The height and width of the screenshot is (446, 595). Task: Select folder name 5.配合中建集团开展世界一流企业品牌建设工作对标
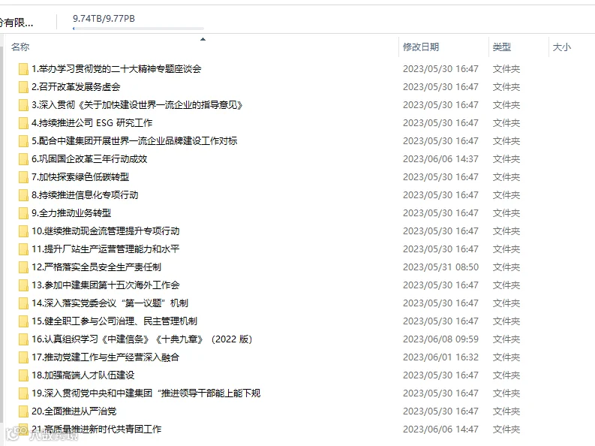[134, 141]
